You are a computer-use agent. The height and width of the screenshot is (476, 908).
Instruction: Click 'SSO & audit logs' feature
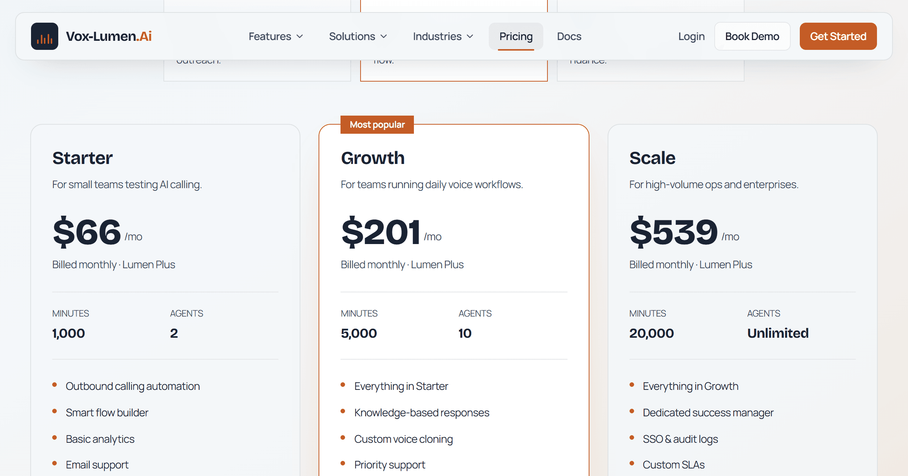pos(680,439)
